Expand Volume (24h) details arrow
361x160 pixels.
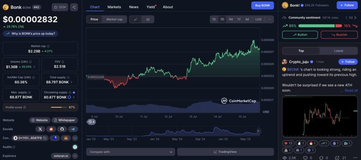tap(35, 67)
